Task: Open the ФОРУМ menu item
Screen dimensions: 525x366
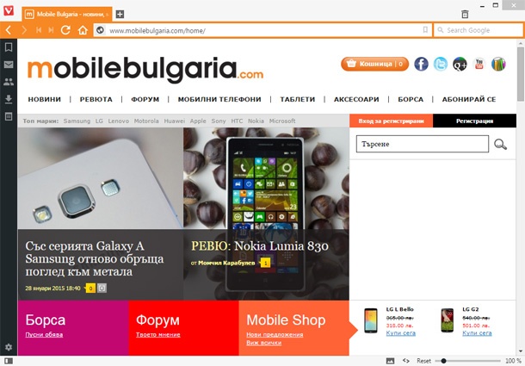Action: point(145,99)
